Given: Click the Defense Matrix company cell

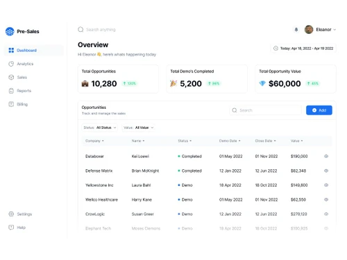Looking at the screenshot, I should coord(99,171).
